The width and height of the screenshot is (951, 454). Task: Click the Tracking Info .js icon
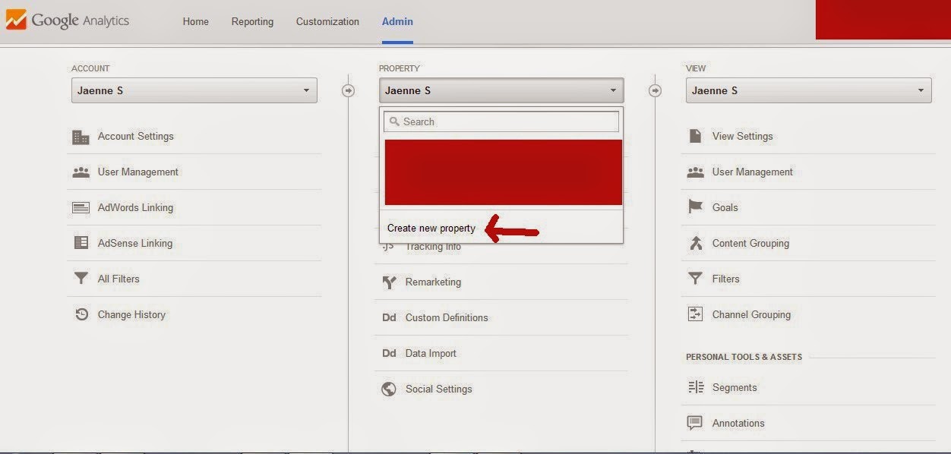click(x=388, y=247)
